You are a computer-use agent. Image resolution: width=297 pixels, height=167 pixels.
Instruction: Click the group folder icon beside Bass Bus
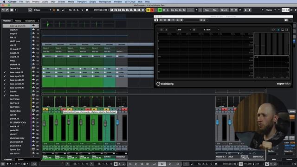tap(33, 95)
